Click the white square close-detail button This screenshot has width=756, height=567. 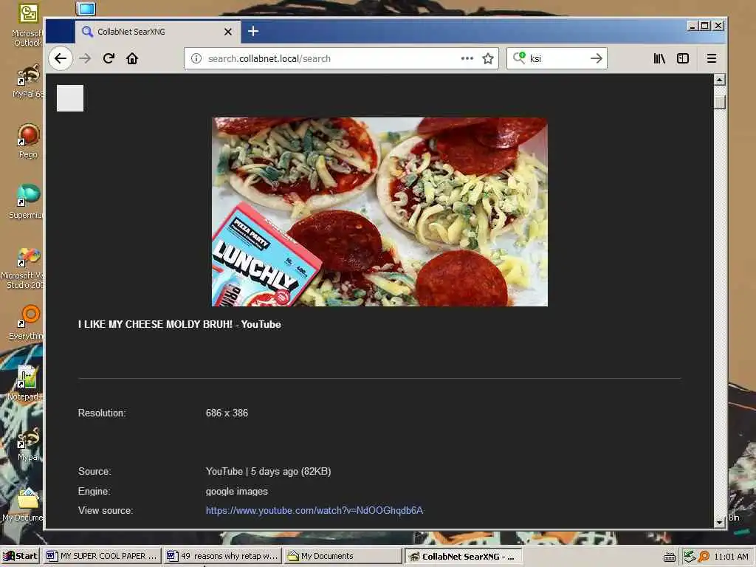pos(70,98)
